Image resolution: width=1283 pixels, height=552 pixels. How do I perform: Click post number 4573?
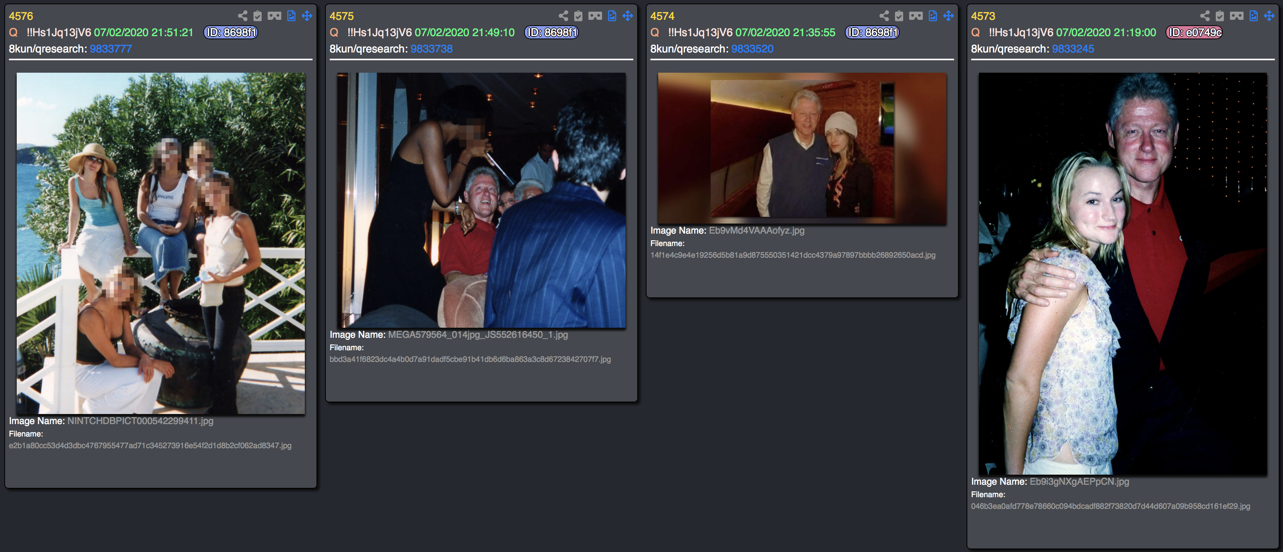983,16
